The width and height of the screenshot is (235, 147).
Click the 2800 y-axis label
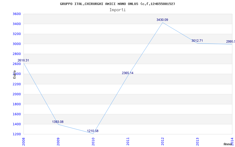tap(17, 54)
